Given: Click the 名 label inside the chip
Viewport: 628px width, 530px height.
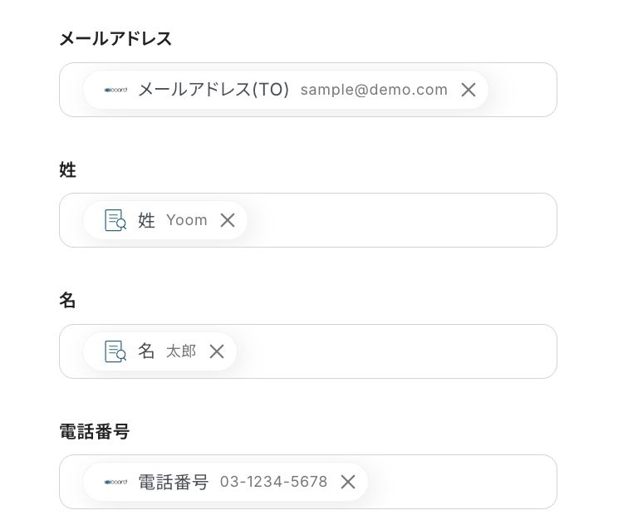Looking at the screenshot, I should tap(147, 351).
